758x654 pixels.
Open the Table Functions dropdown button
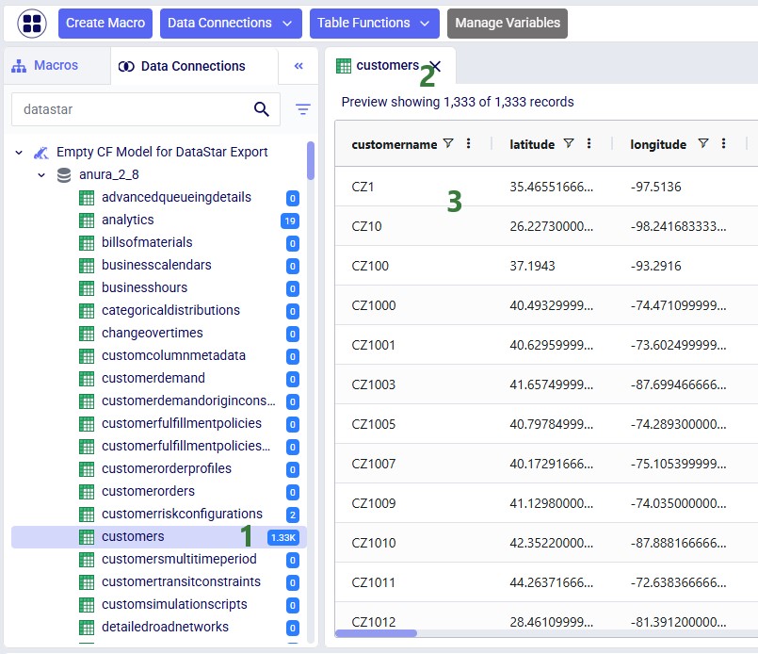click(x=375, y=24)
